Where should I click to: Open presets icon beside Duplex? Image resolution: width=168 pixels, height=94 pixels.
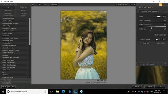27,55
